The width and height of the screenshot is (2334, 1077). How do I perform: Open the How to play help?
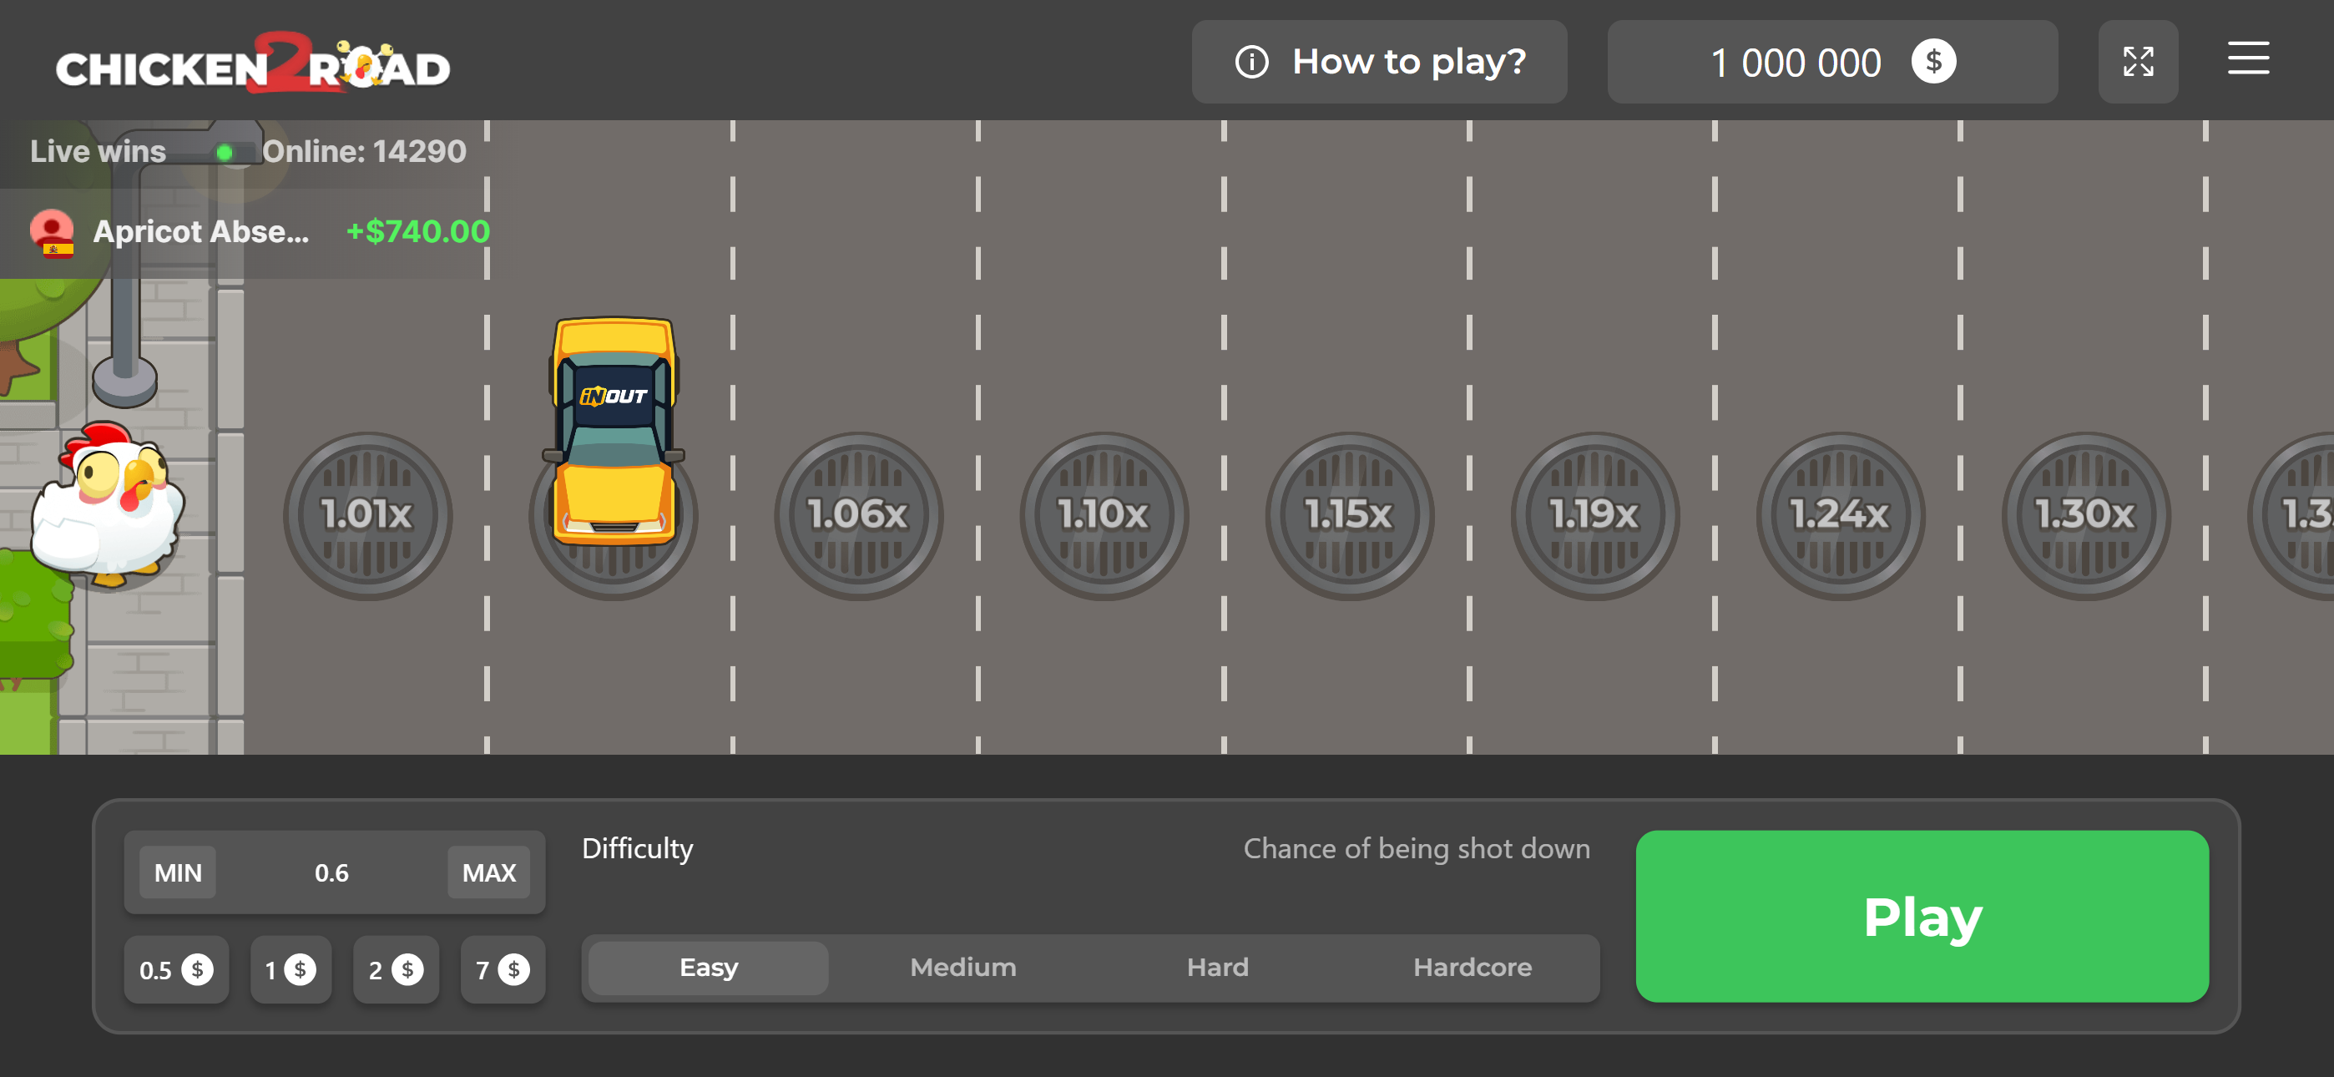click(x=1379, y=62)
